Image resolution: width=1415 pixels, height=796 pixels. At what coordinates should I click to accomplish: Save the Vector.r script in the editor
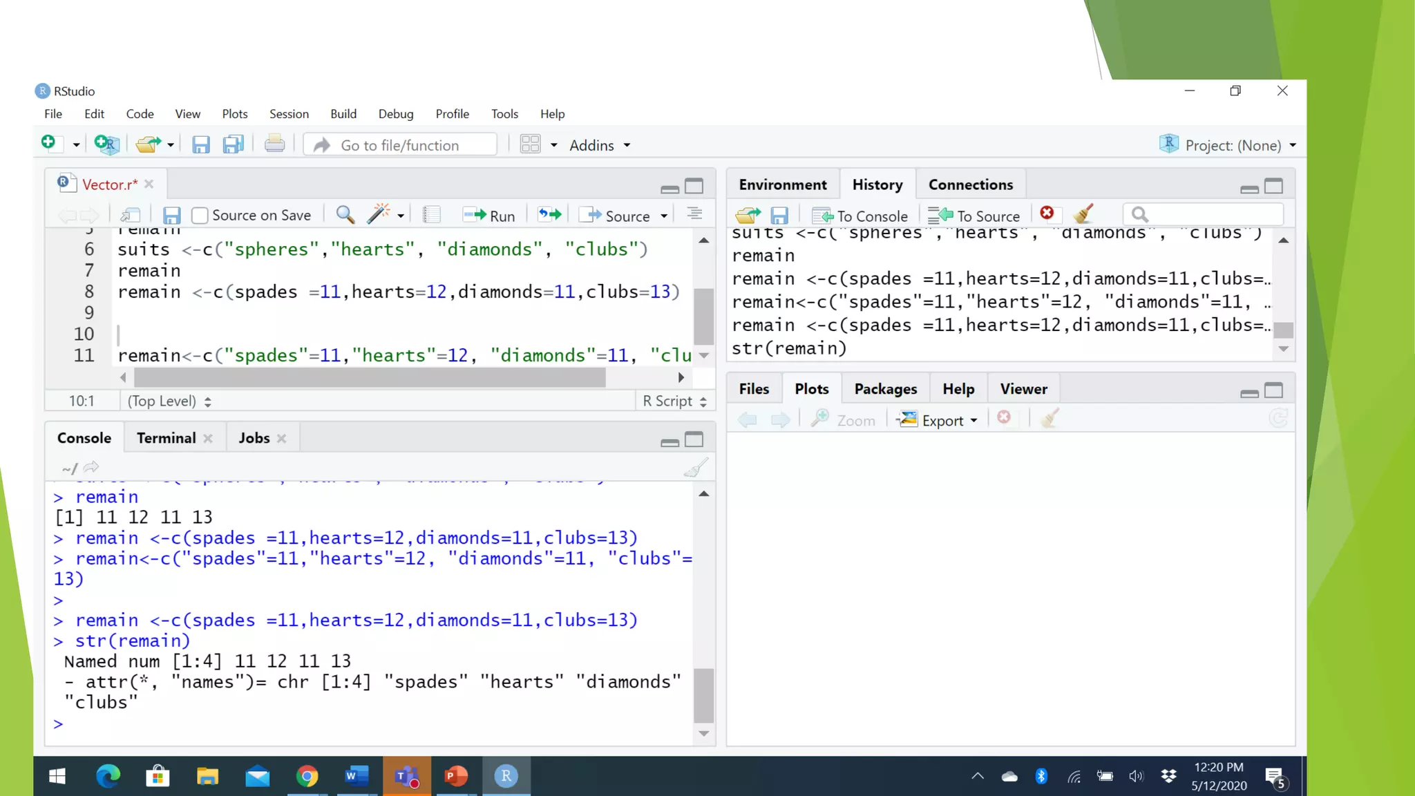171,216
